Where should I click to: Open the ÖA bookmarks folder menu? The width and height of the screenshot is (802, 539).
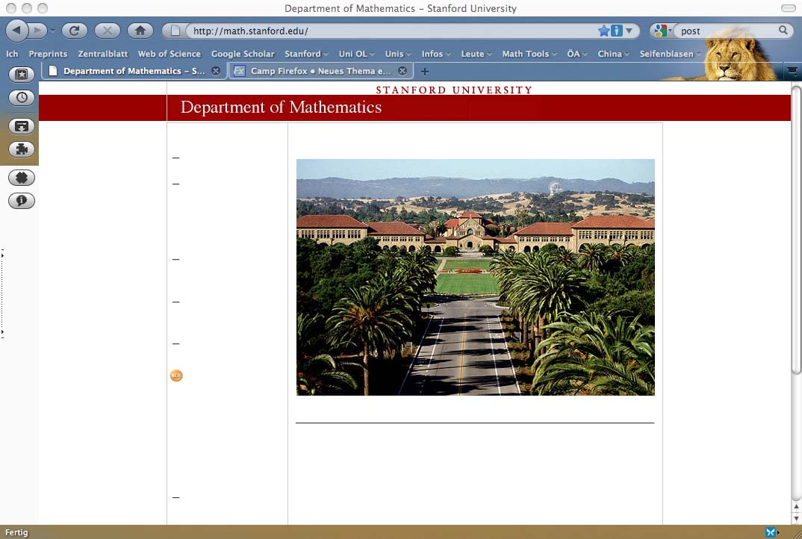click(577, 54)
